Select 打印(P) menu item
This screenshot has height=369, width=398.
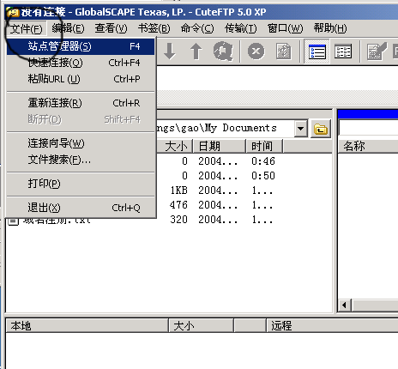[81, 184]
